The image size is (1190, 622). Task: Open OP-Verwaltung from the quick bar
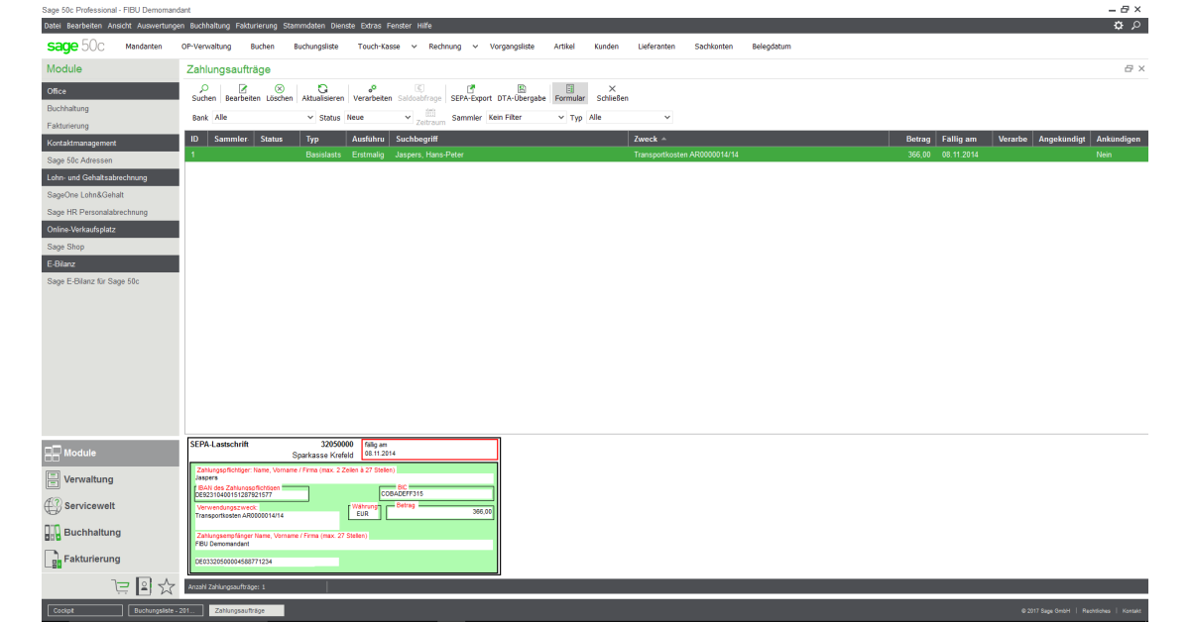[x=206, y=47]
